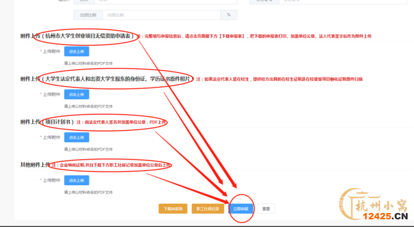Upload the 无偿资助申请表 attachment via 点击上传
This screenshot has width=414, height=227.
point(77,51)
